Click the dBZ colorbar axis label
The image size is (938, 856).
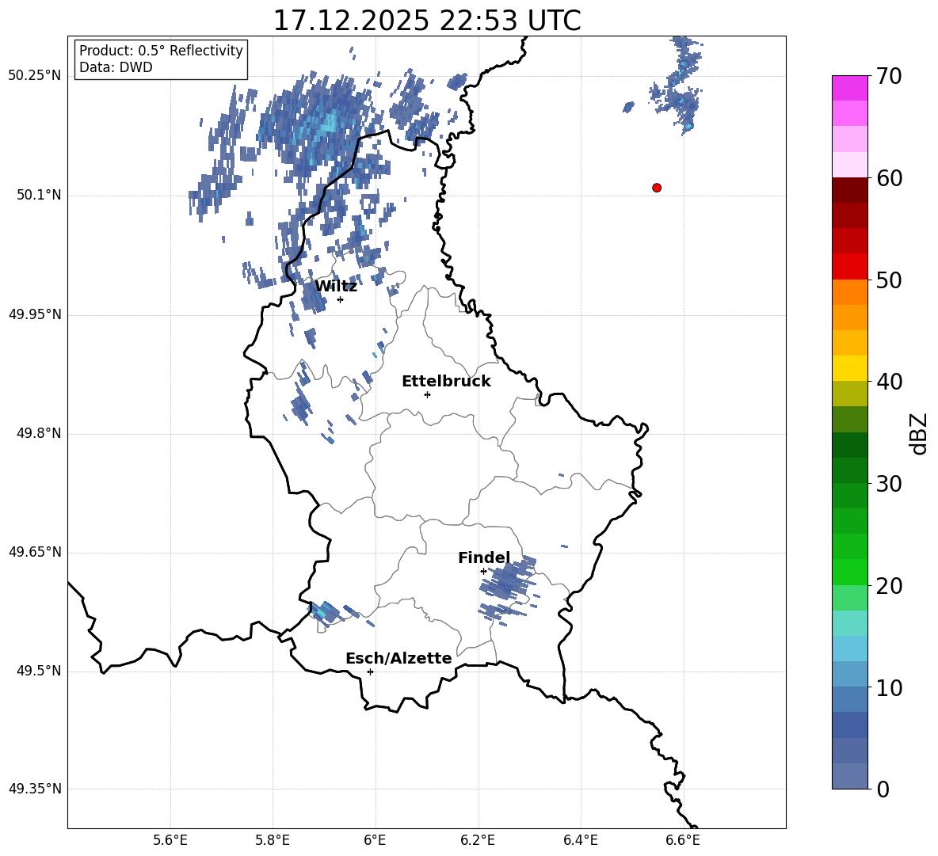pyautogui.click(x=918, y=433)
